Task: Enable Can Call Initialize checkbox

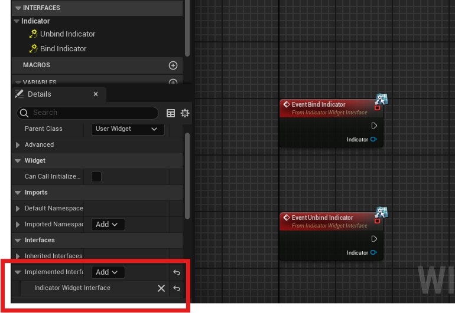Action: tap(96, 177)
